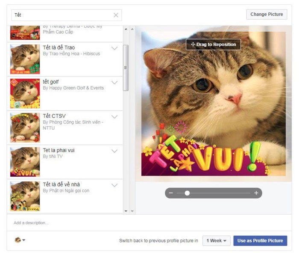This screenshot has width=299, height=254.
Task: Click the zoom slider handle
Action: (x=187, y=193)
